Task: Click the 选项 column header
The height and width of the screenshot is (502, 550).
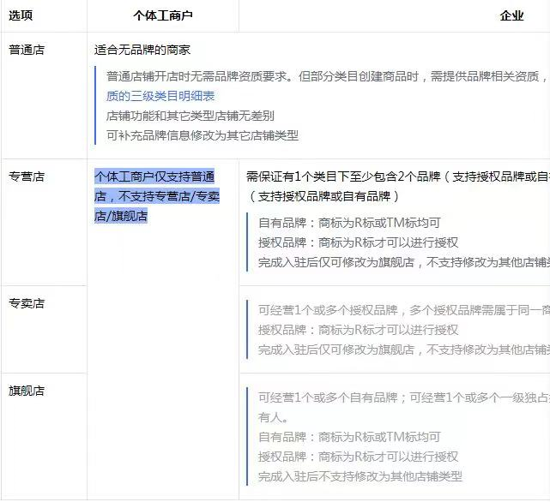Action: [x=21, y=15]
